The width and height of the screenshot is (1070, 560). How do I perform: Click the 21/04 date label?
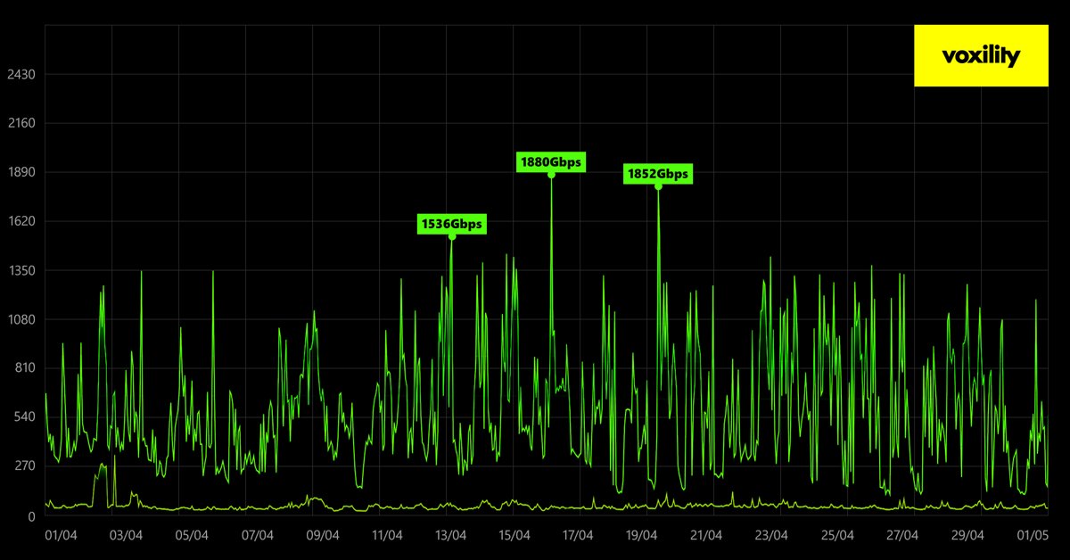pos(706,536)
